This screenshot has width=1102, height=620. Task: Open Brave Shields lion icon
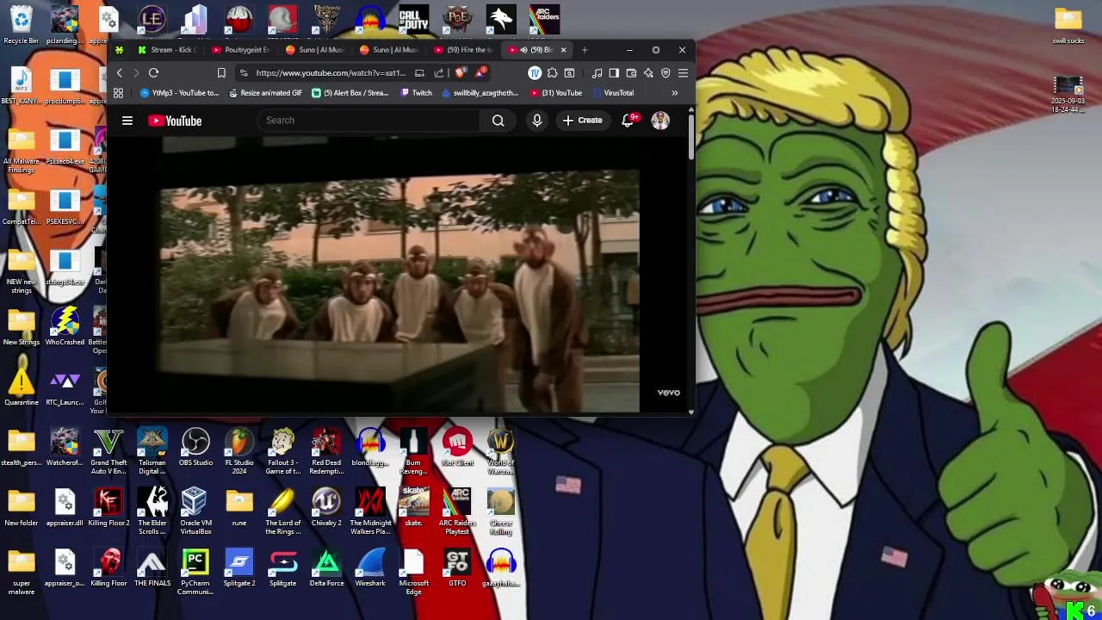coord(461,71)
